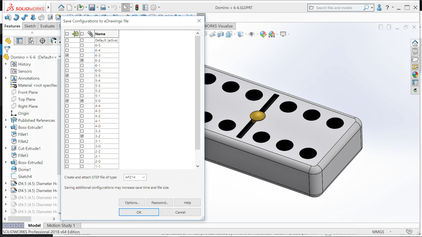The height and width of the screenshot is (237, 422).
Task: Click the Edit Appearance color ball icon
Action: pos(263,35)
